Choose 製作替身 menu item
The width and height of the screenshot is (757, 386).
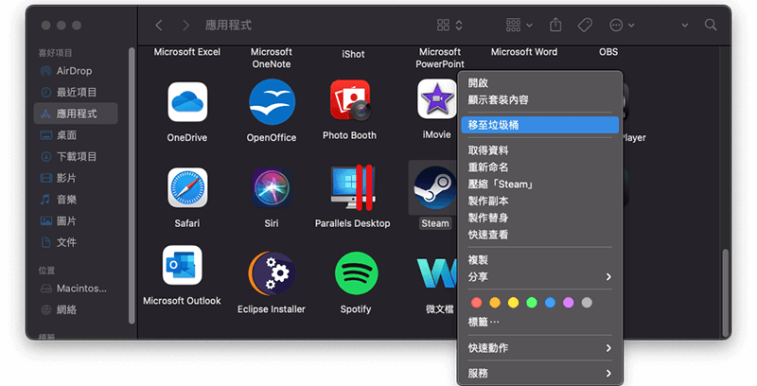tap(539, 219)
